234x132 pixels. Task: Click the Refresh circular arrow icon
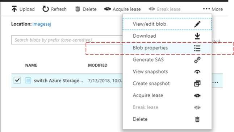coord(46,9)
